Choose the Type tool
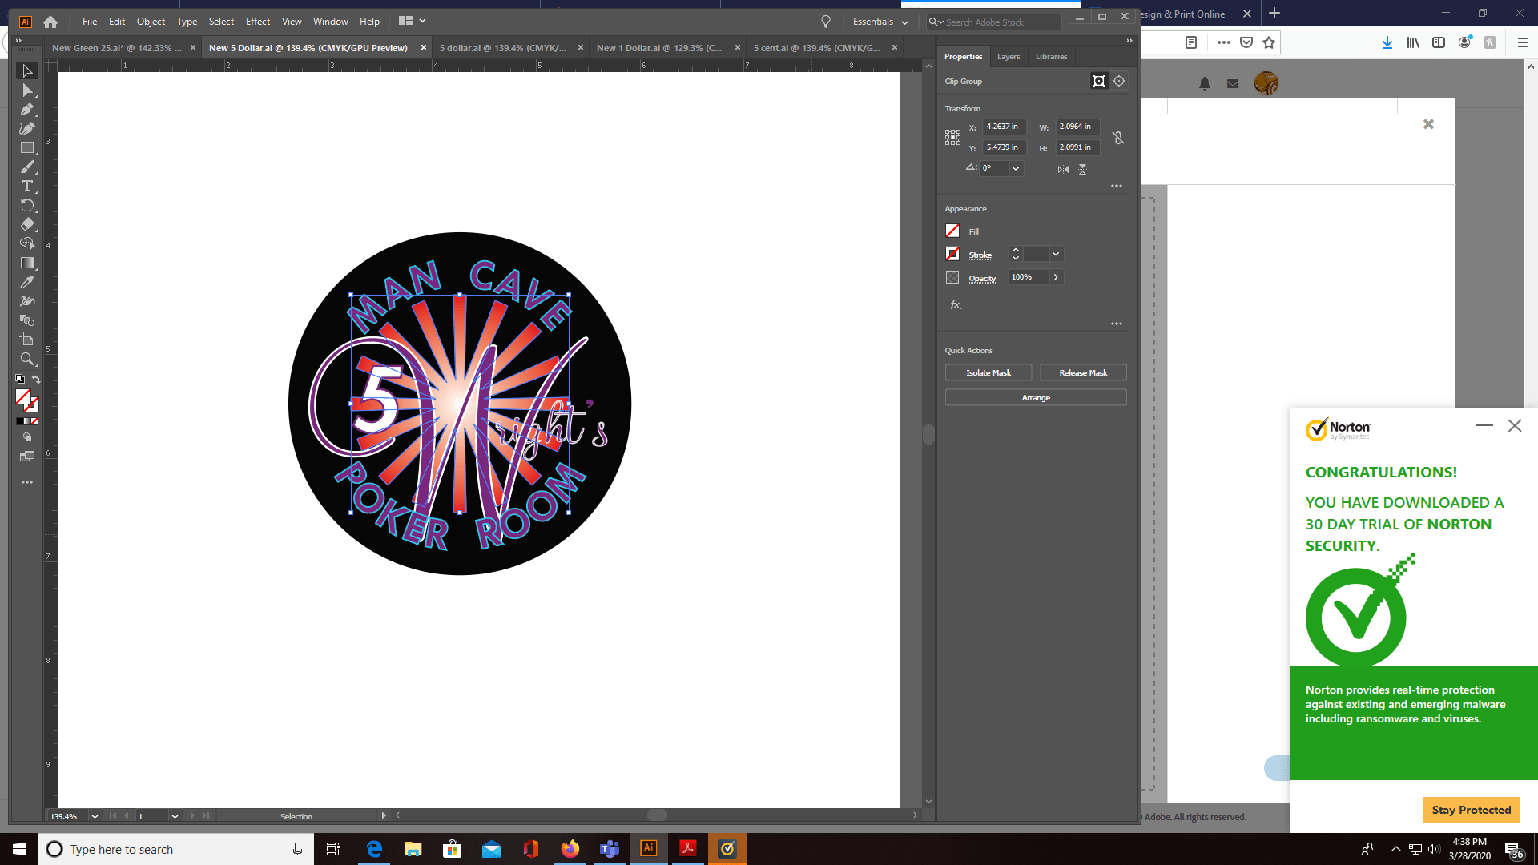Screen dimensions: 1538x865 tap(26, 186)
